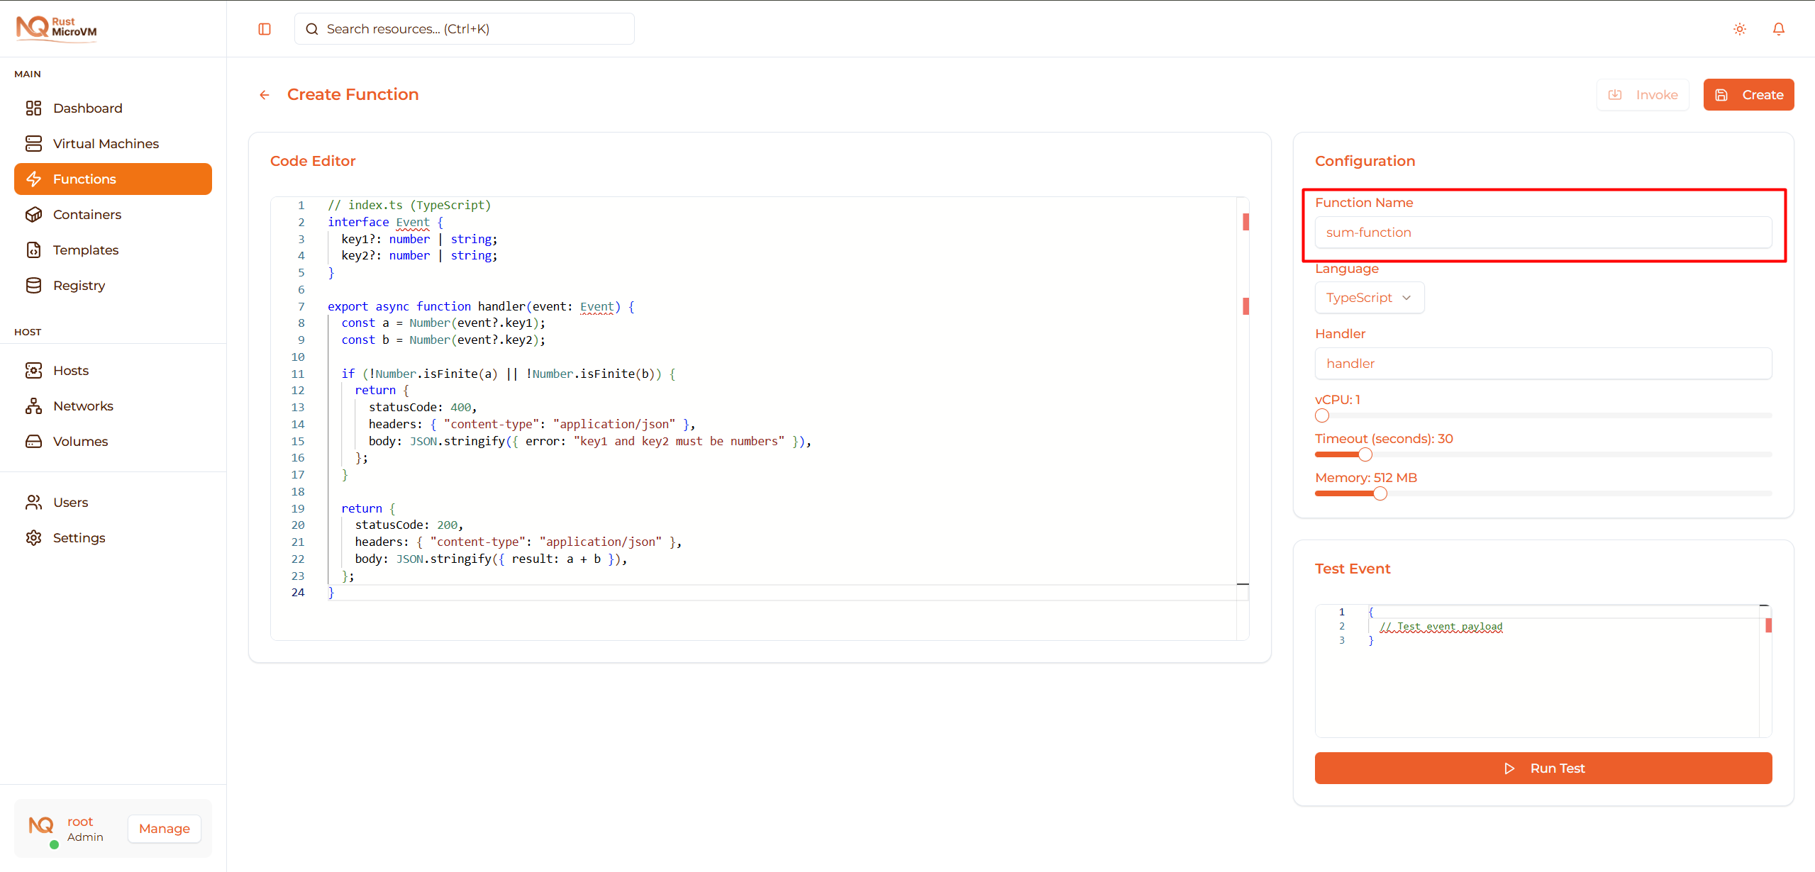The height and width of the screenshot is (872, 1815).
Task: Open the Templates section
Action: 85,250
